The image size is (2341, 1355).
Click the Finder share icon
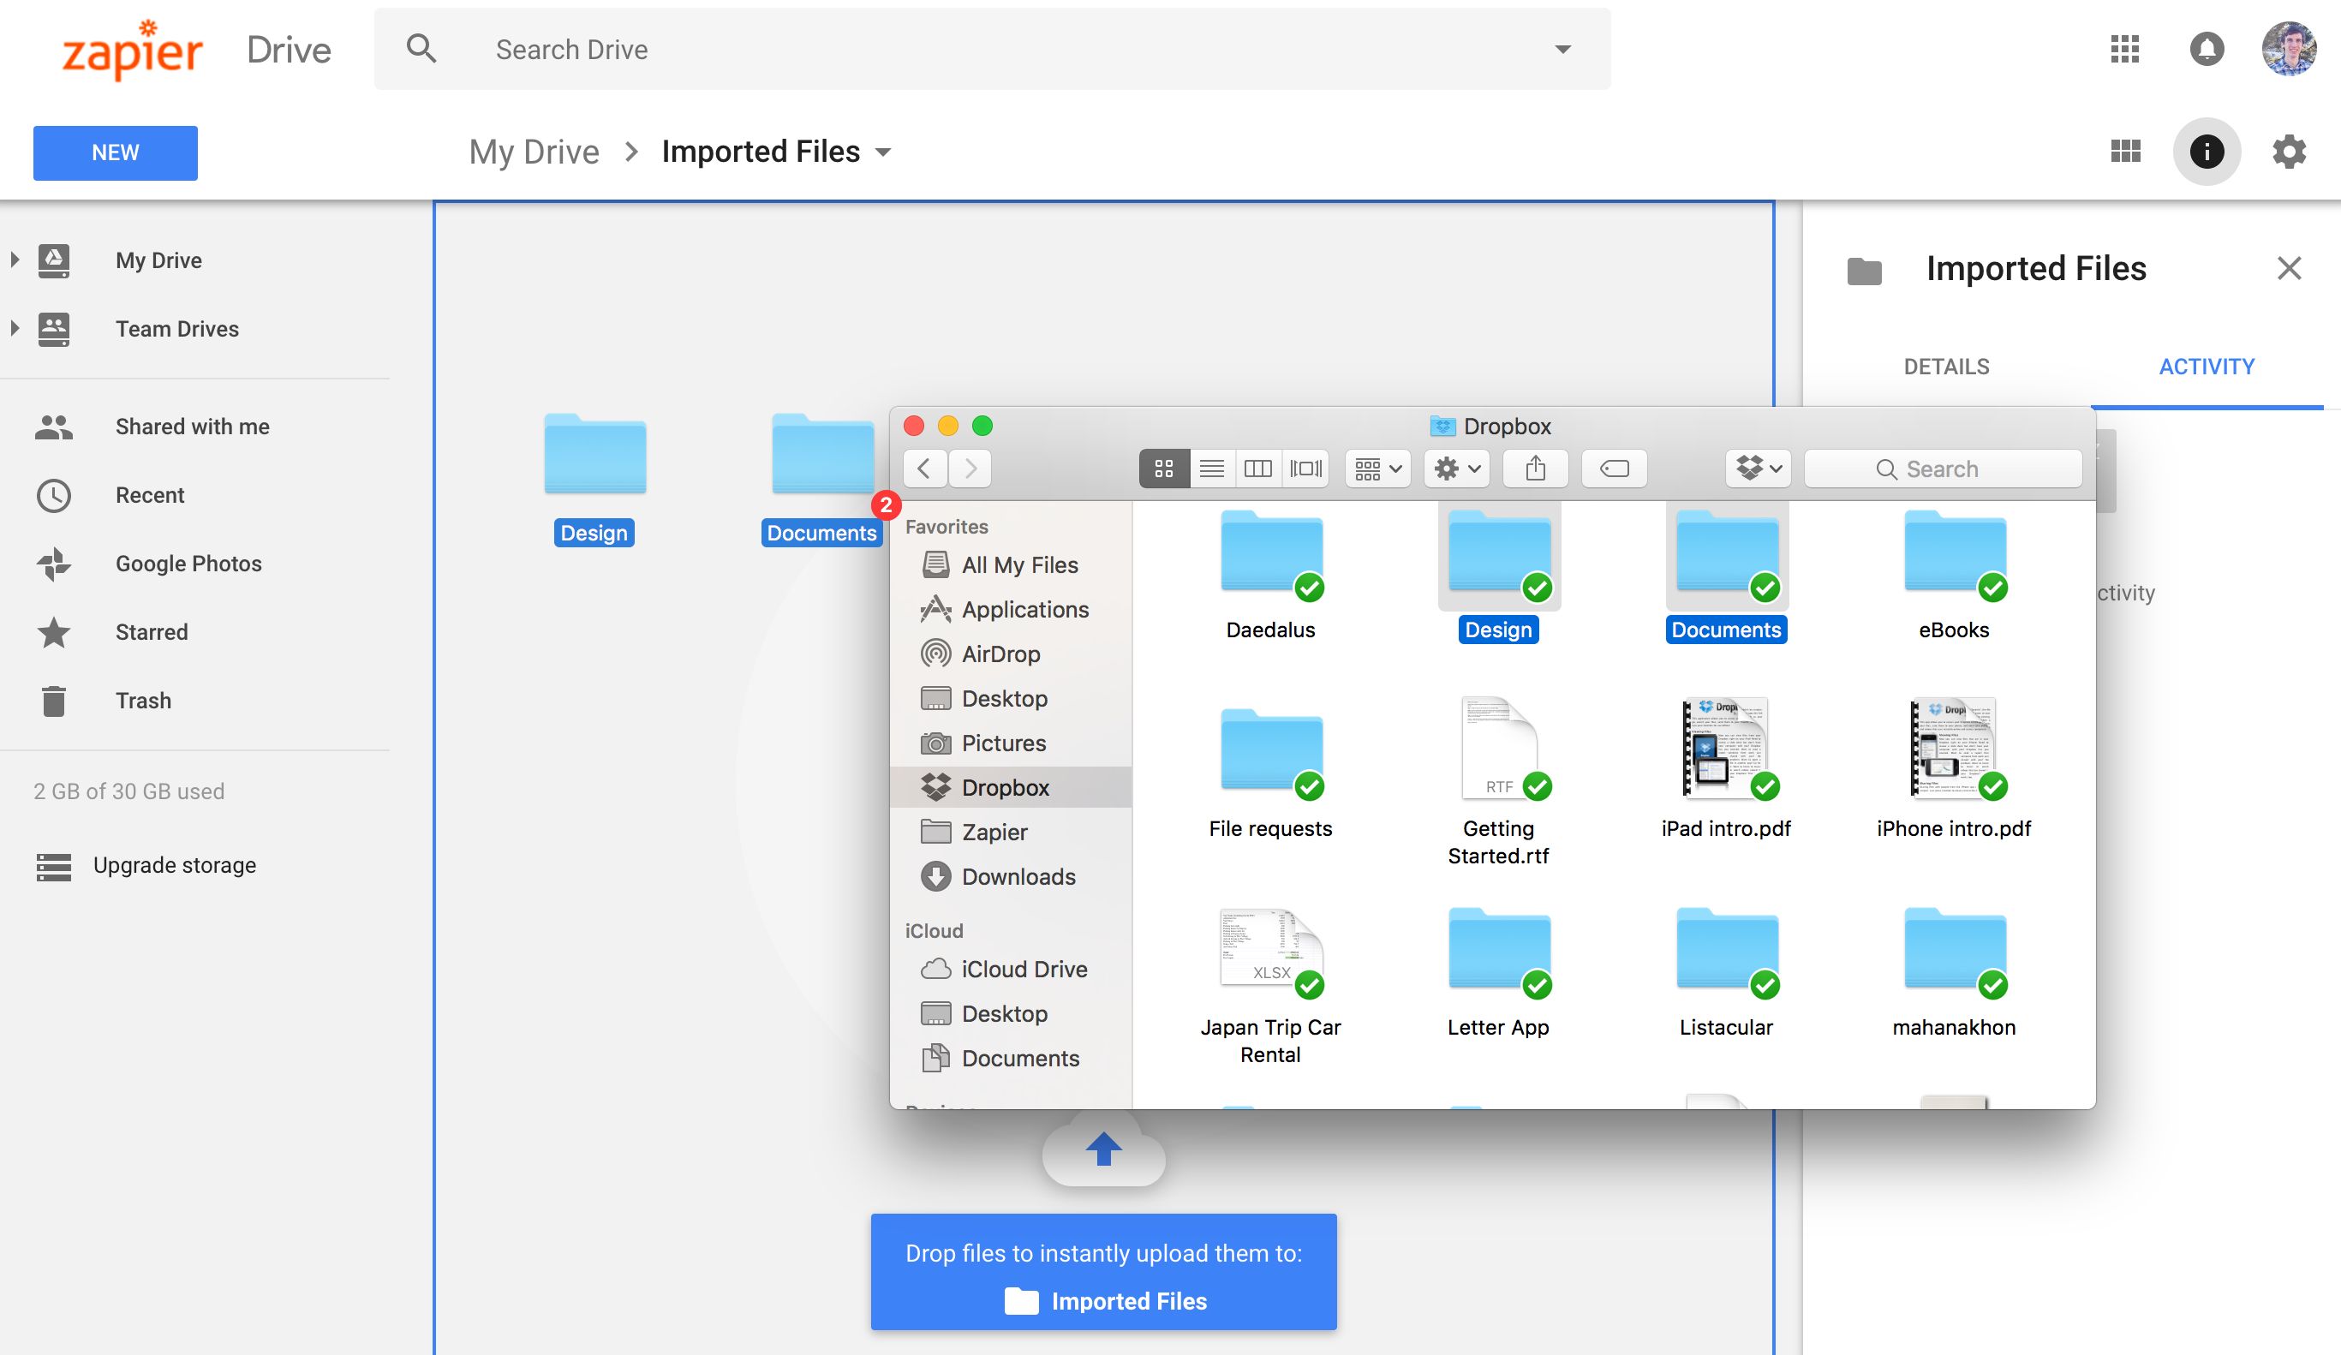1536,469
